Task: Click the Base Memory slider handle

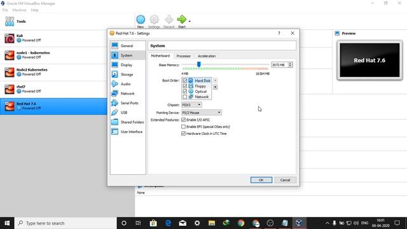Action: click(x=198, y=64)
